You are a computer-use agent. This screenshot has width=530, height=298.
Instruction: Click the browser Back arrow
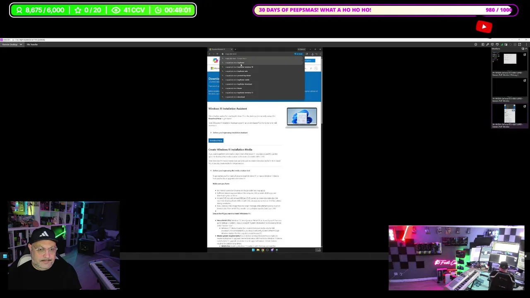(210, 54)
